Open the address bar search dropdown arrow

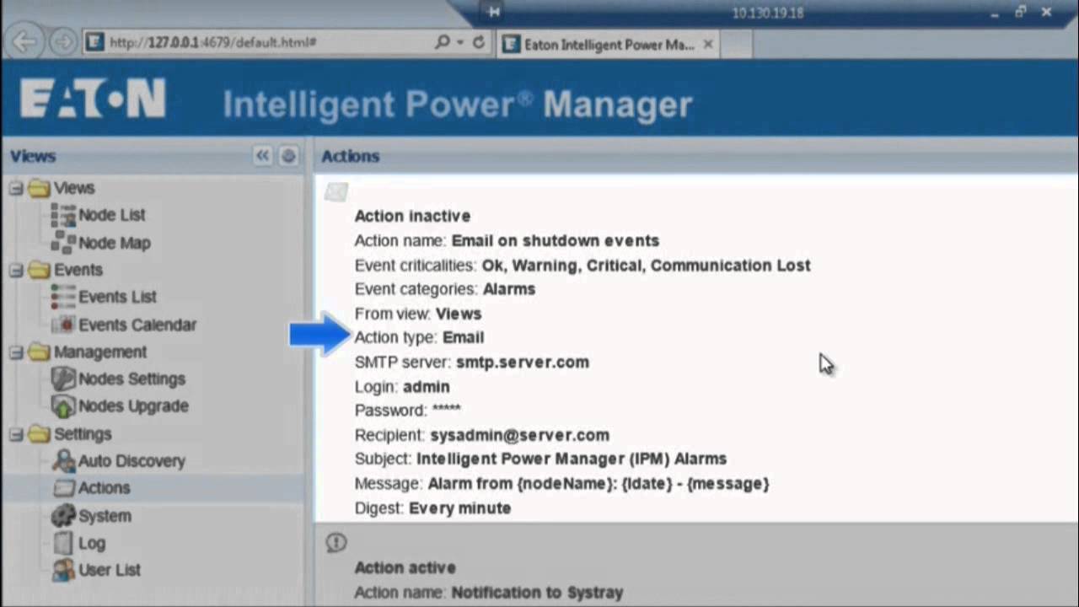460,42
